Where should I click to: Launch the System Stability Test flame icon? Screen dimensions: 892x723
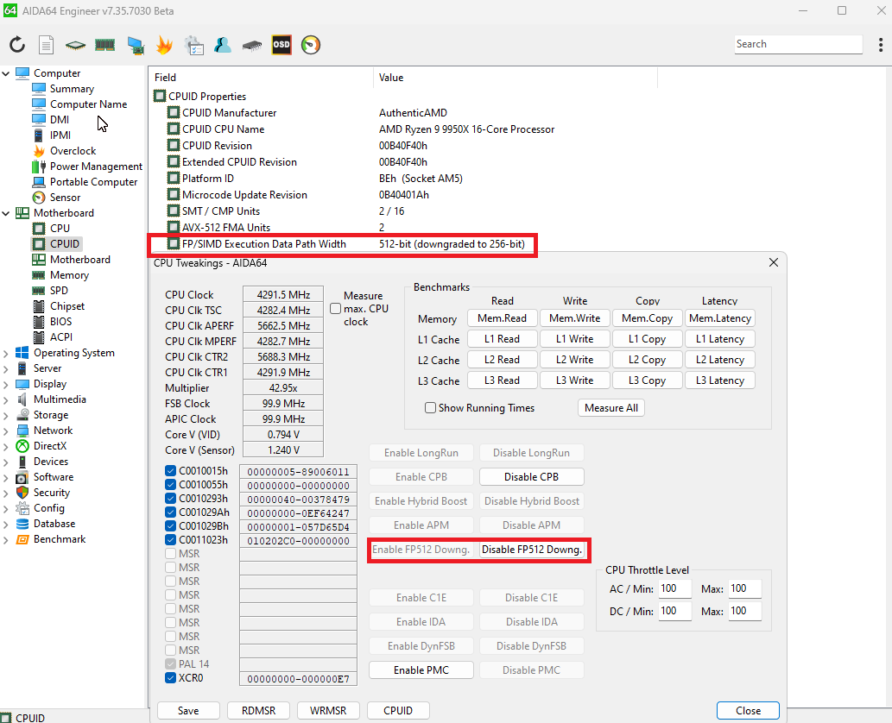click(164, 45)
